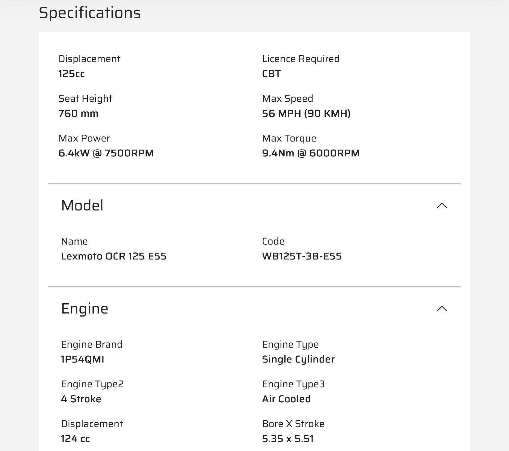Click the WB125T-3B-E55 model code

point(302,256)
